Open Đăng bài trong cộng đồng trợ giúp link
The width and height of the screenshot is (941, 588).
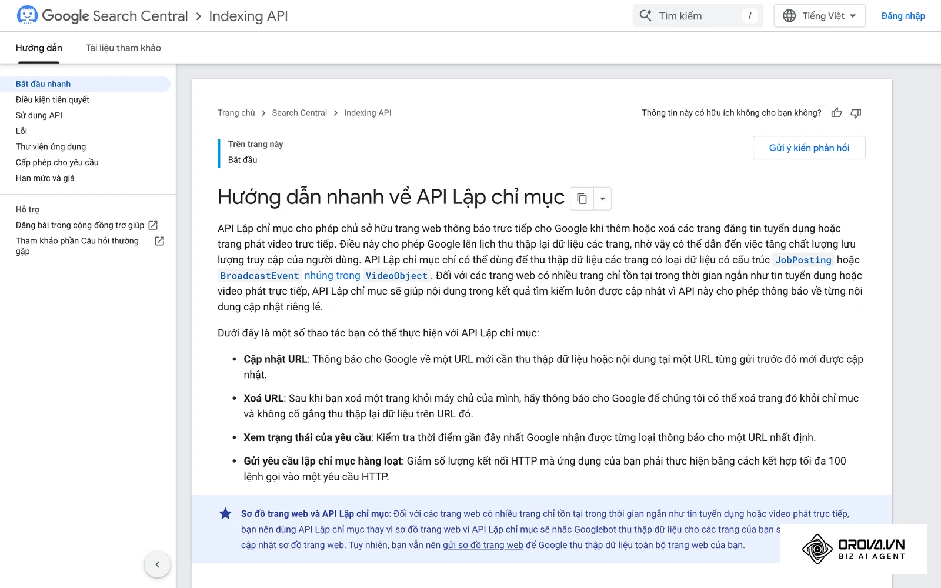pyautogui.click(x=80, y=225)
